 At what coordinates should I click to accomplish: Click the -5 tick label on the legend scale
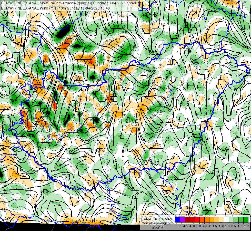click(180, 226)
